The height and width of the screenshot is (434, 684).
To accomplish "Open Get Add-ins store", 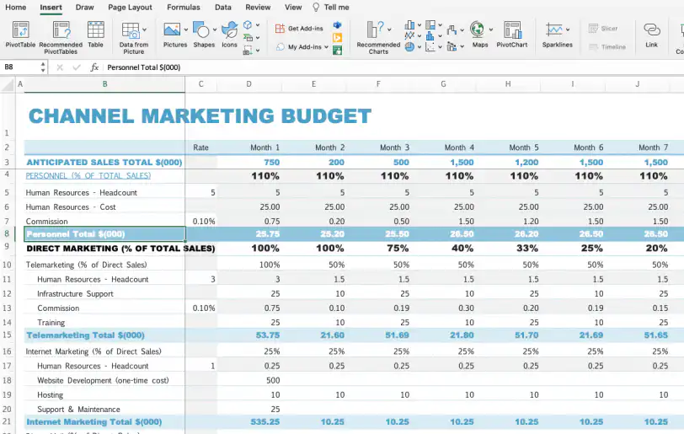I will click(x=299, y=29).
